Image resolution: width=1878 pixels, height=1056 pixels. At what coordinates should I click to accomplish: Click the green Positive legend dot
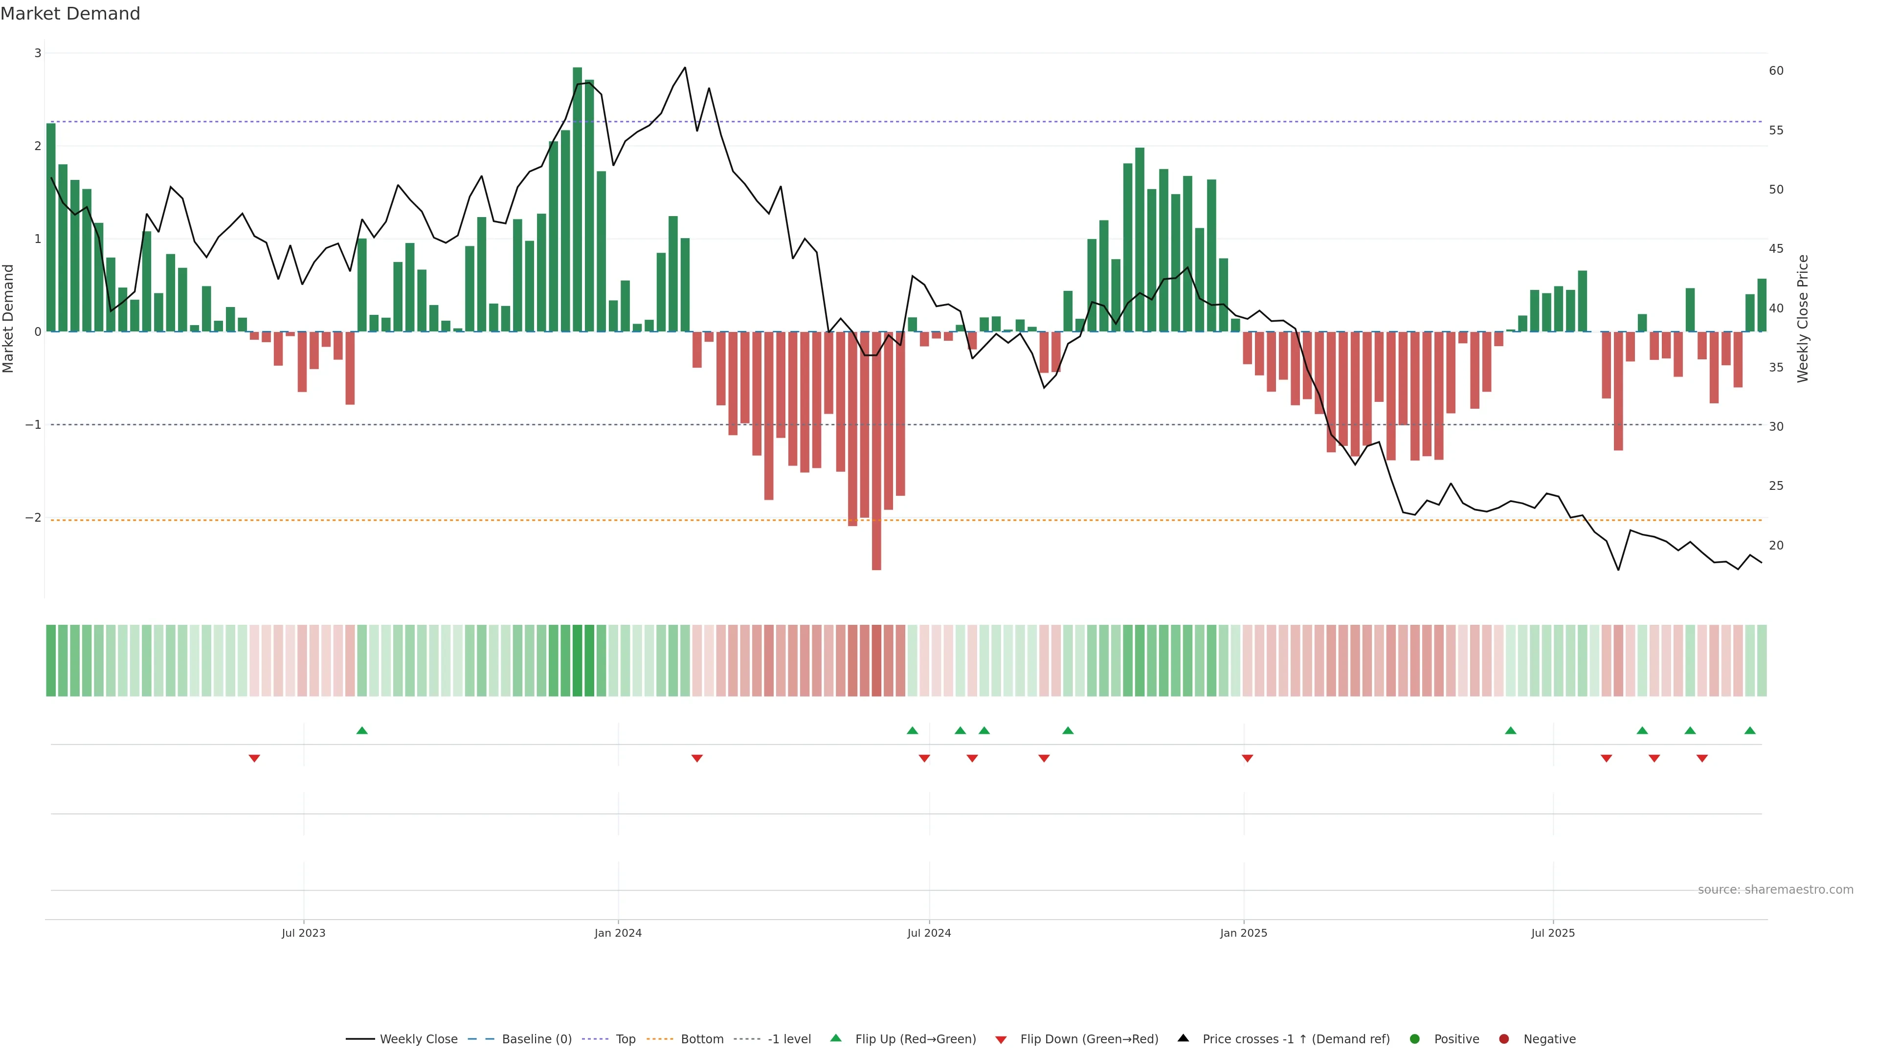click(1415, 1038)
